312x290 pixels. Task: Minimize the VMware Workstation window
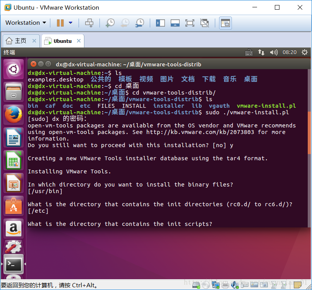(x=255, y=7)
